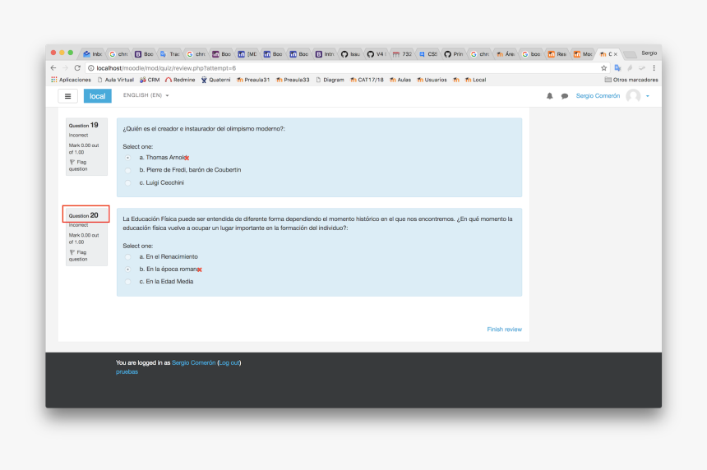707x470 pixels.
Task: Switch to the GitHub V4 tab
Action: coord(377,54)
